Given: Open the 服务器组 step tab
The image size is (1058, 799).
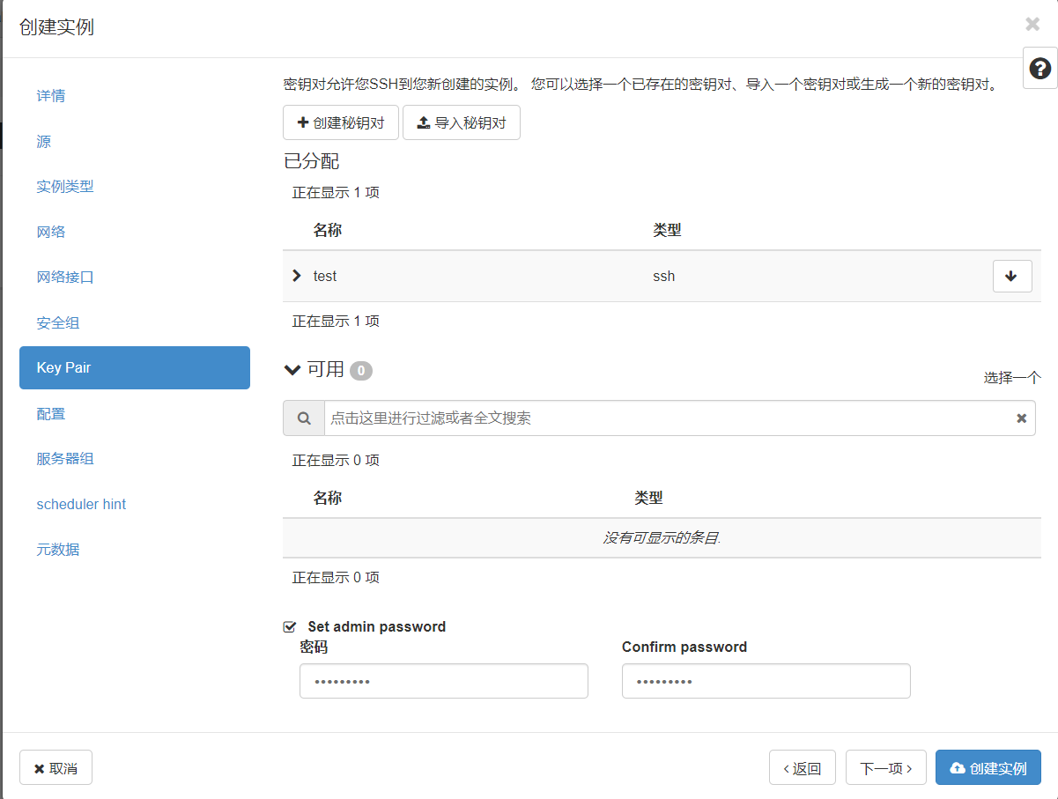Looking at the screenshot, I should [x=135, y=459].
